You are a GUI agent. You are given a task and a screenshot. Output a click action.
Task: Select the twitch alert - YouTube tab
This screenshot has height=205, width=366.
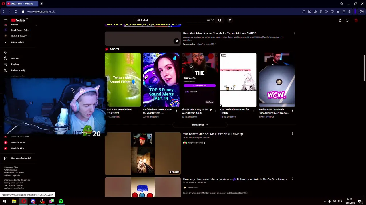point(22,4)
